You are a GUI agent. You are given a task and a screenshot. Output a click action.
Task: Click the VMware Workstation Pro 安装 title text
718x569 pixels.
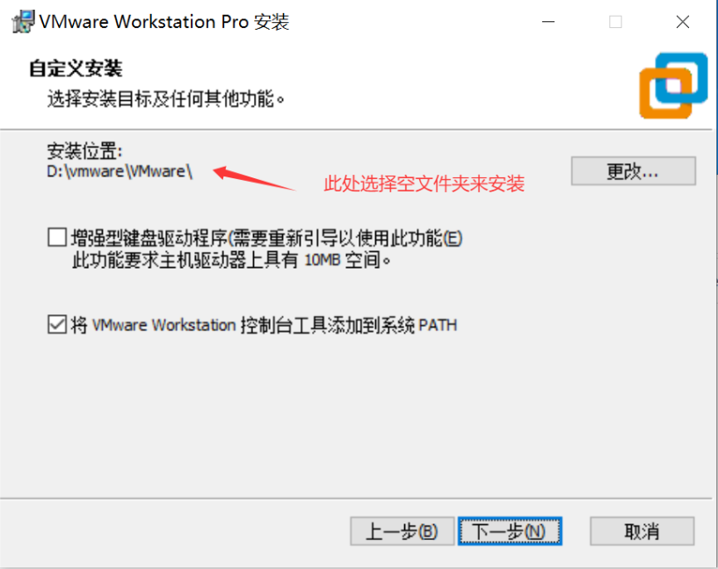pos(164,21)
